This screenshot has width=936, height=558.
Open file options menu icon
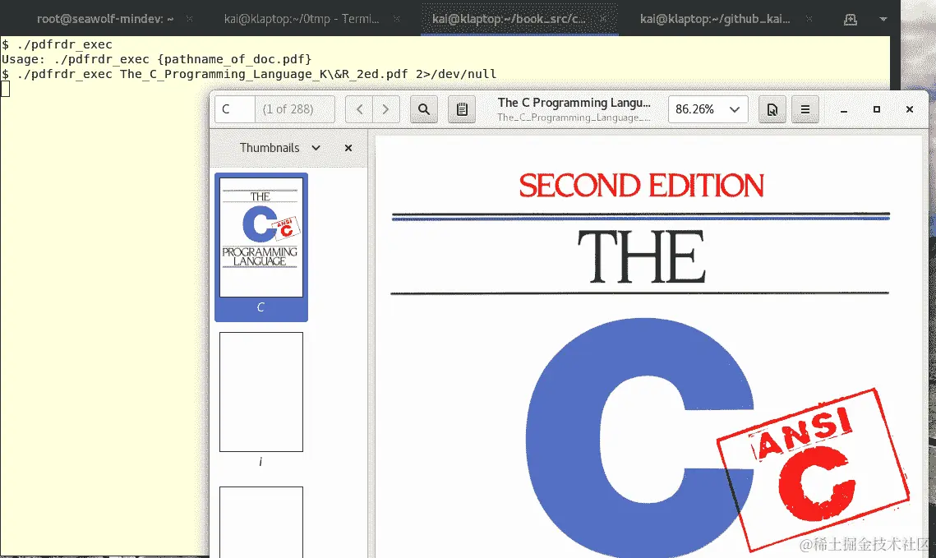tap(772, 109)
